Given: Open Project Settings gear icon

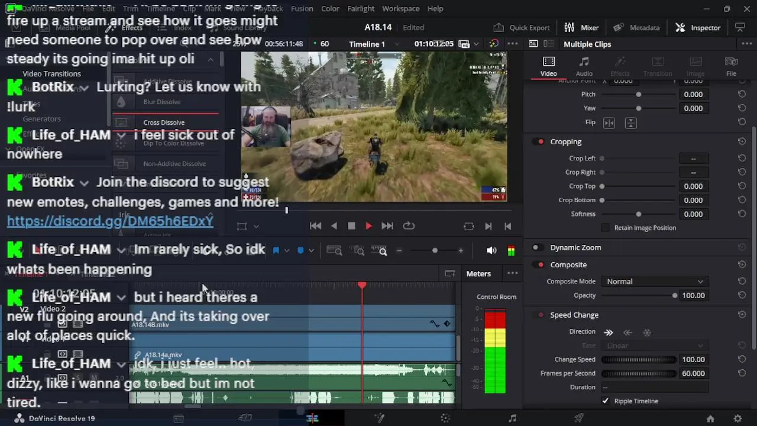Looking at the screenshot, I should coord(737,418).
